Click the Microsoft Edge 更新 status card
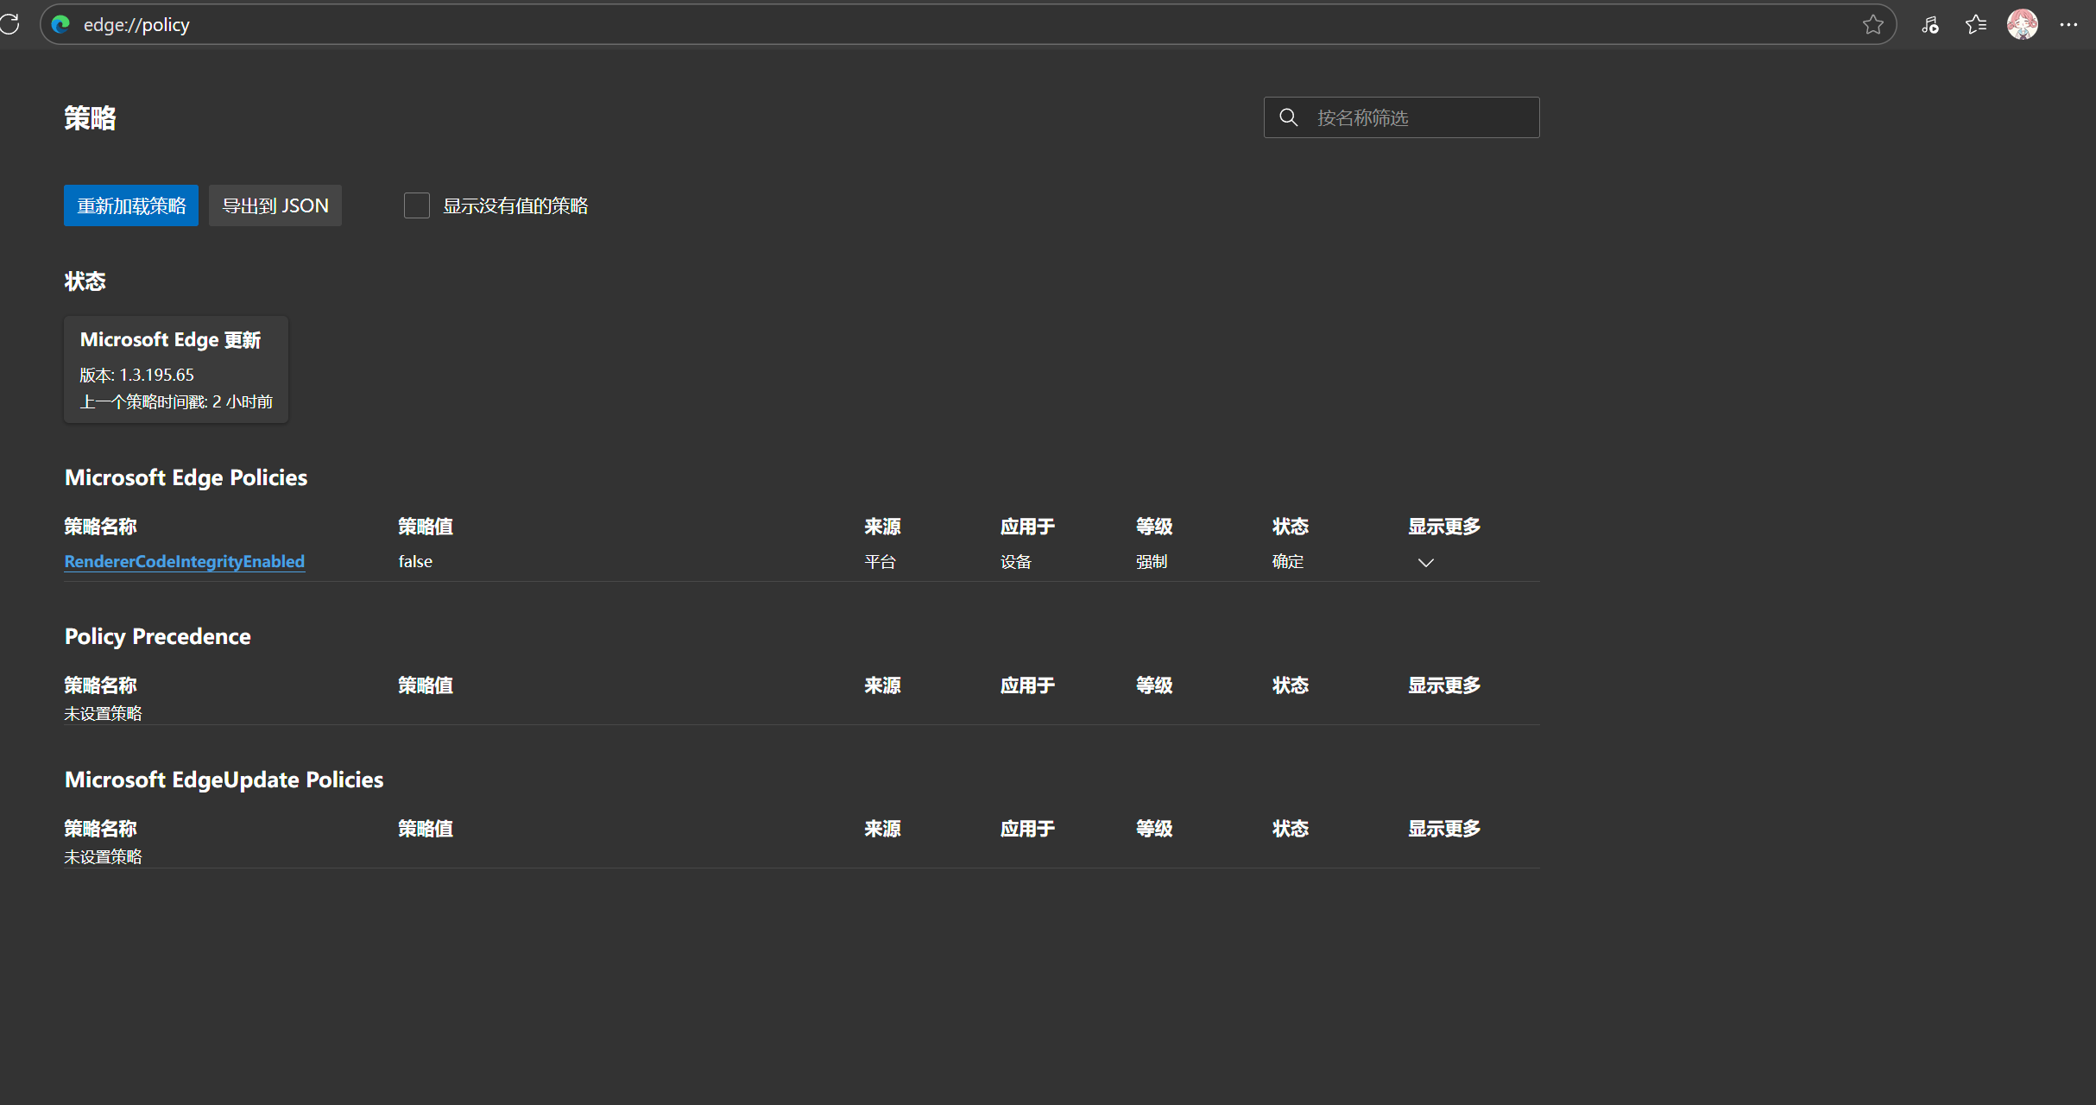2096x1105 pixels. click(176, 369)
